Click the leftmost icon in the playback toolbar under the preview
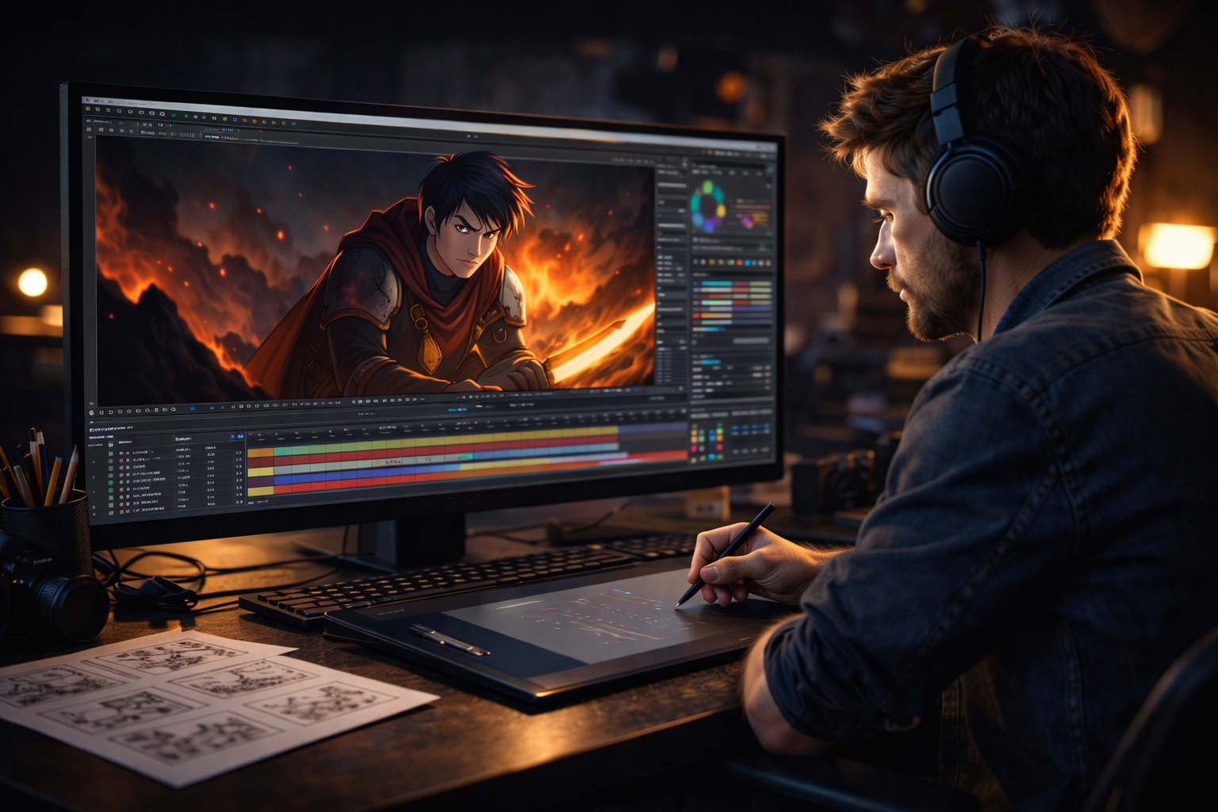 [91, 412]
